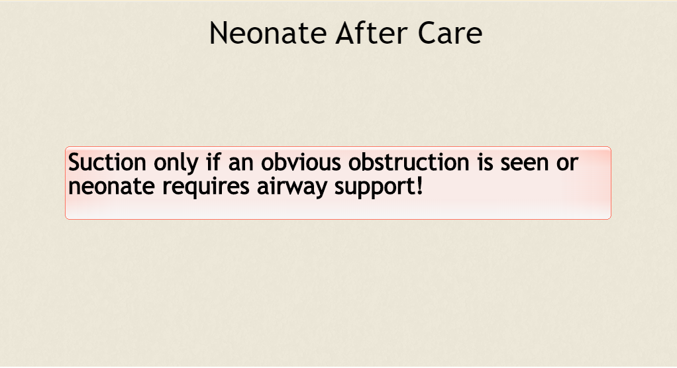677x368 pixels.
Task: Select the word Neonate in the title
Action: pos(268,33)
